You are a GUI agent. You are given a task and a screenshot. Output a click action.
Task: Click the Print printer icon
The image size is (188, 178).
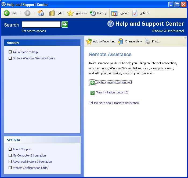tap(147, 41)
